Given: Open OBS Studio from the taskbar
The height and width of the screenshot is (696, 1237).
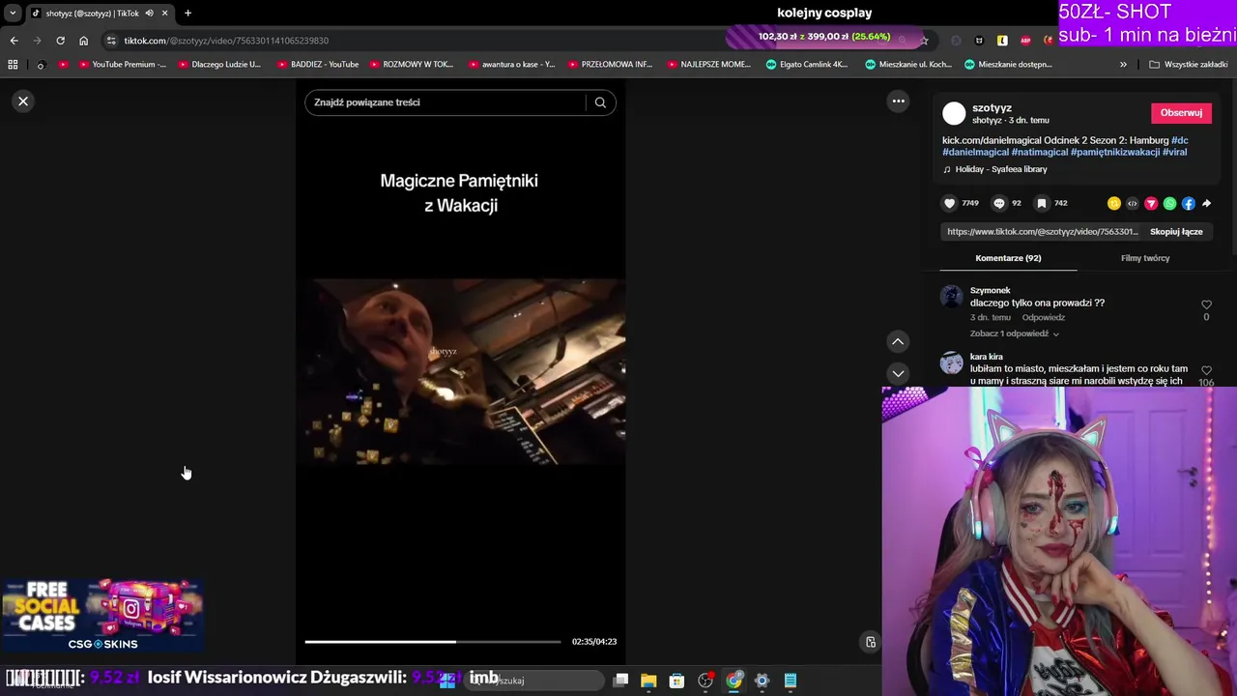Looking at the screenshot, I should (x=705, y=681).
